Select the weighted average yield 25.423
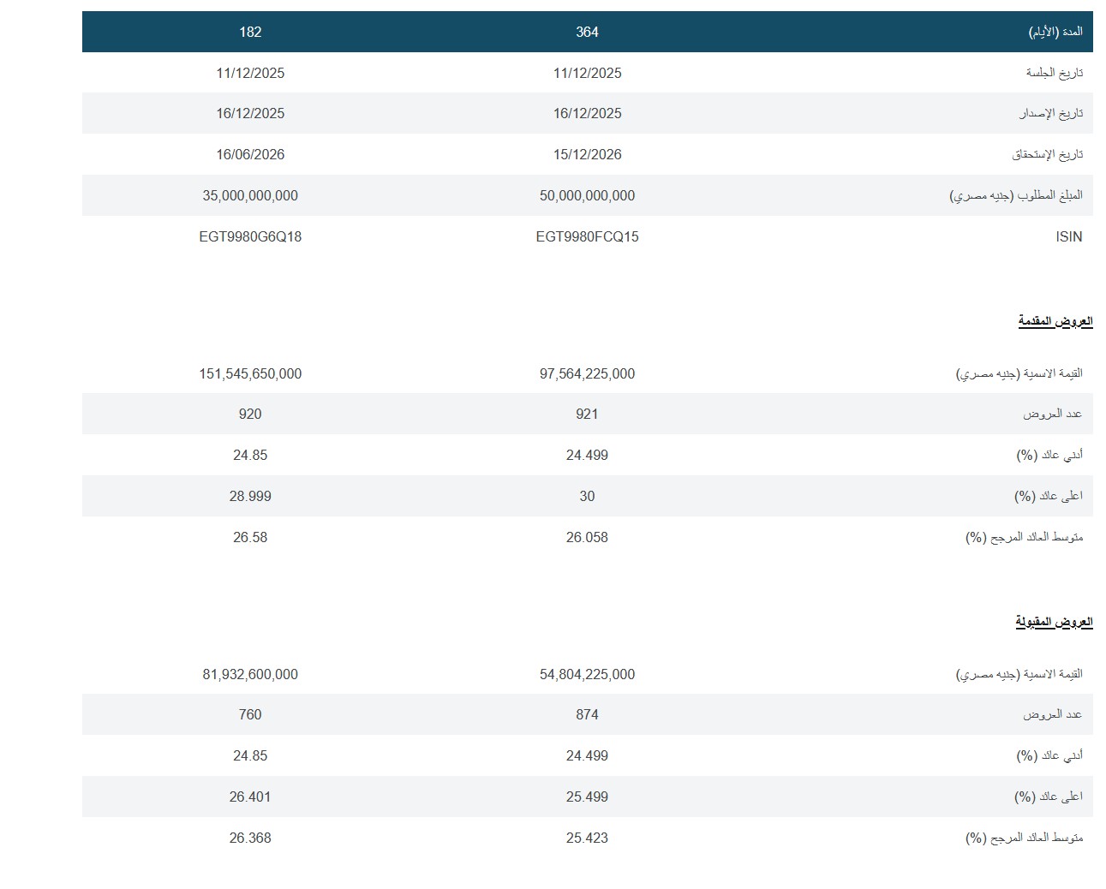The image size is (1106, 889). coord(587,838)
